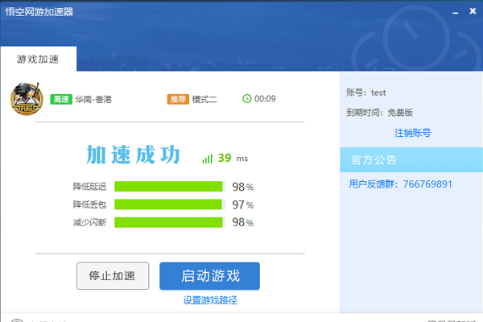The width and height of the screenshot is (483, 322).
Task: Click the 00:09 elapsed time
Action: (265, 98)
